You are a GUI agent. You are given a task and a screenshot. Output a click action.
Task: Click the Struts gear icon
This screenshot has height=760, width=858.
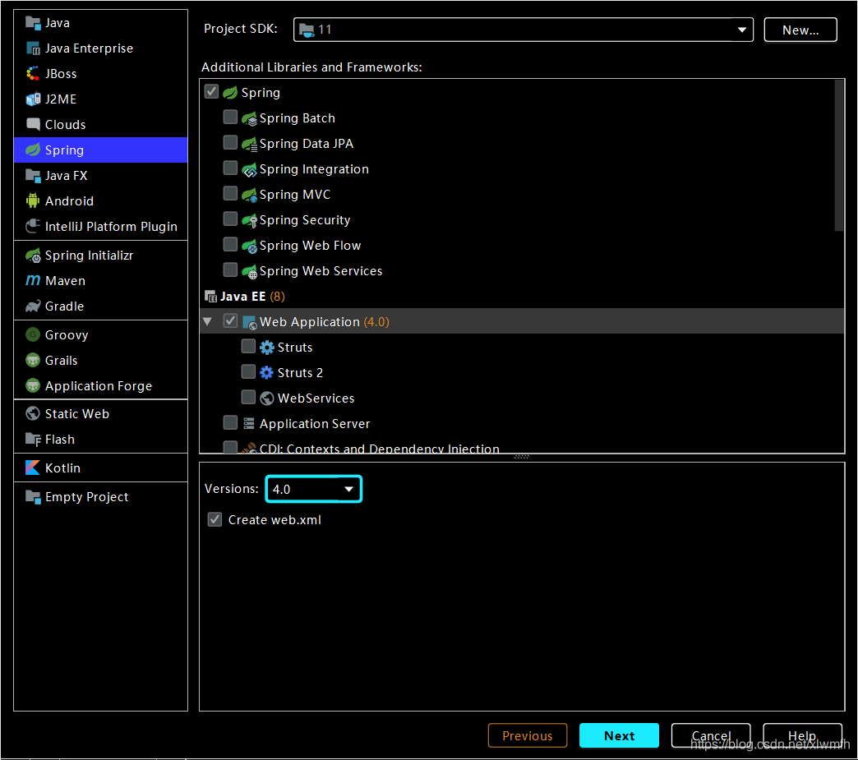coord(266,348)
